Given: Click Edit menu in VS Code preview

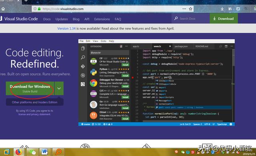Looking at the screenshot, I should point(88,41).
